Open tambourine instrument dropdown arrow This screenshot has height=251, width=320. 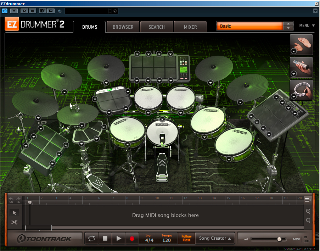point(294,96)
